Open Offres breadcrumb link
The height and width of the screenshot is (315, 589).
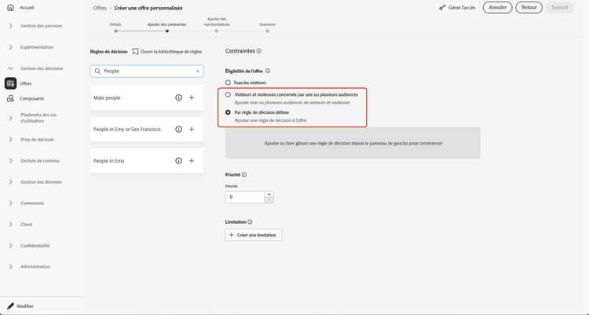point(100,8)
